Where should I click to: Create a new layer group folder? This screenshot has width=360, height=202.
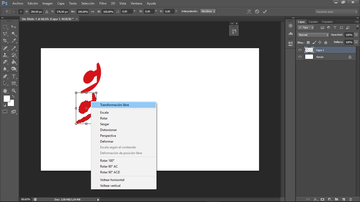click(x=337, y=199)
